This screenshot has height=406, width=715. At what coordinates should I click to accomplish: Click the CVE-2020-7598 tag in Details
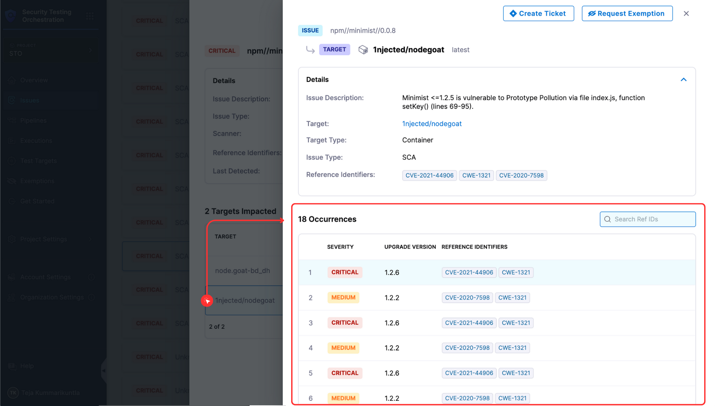point(521,175)
